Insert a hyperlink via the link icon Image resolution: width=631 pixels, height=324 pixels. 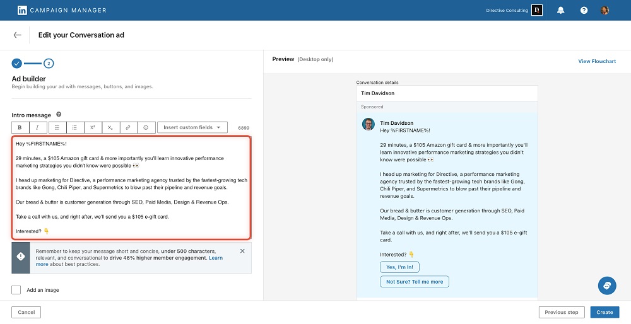point(128,127)
